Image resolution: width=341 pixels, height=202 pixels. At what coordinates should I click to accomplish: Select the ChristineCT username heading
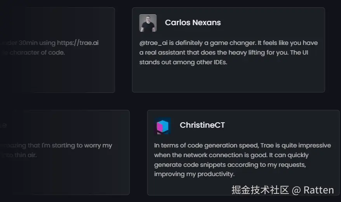click(x=202, y=125)
